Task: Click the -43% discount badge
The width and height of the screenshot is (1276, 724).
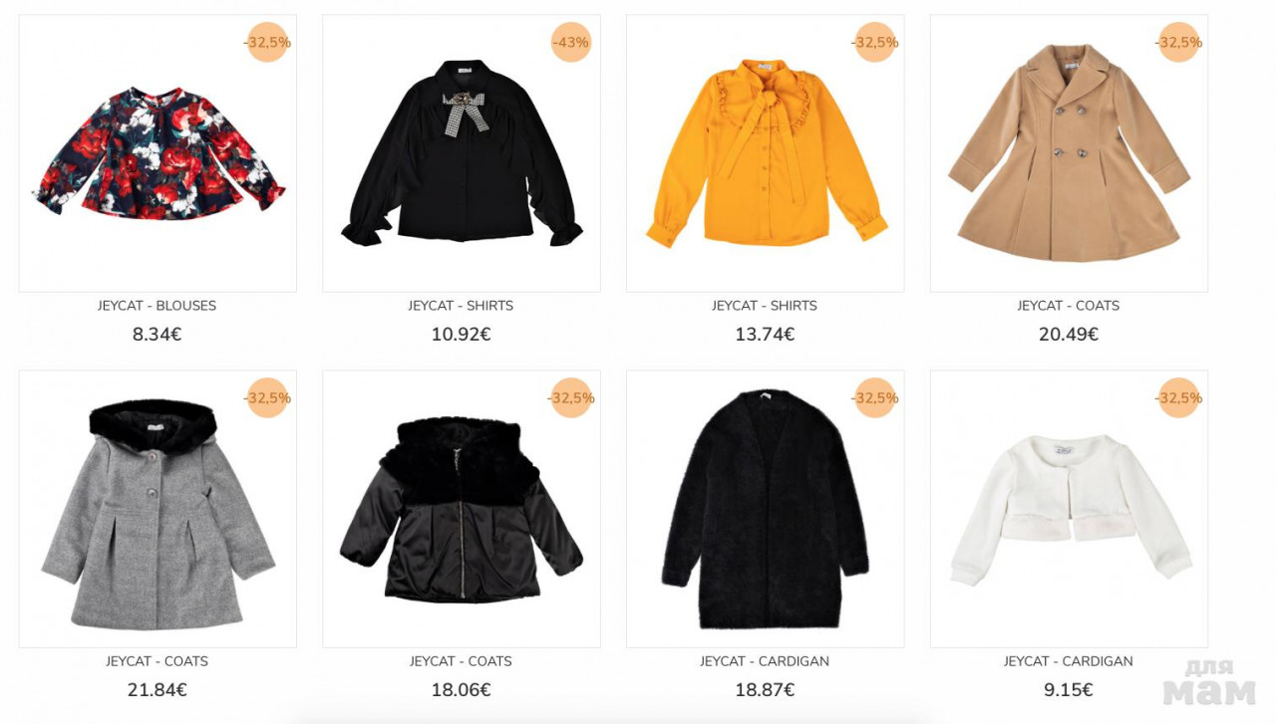Action: (x=571, y=42)
